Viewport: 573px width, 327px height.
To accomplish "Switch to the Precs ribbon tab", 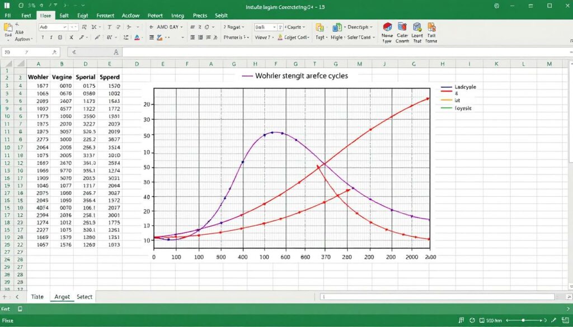I will (200, 15).
